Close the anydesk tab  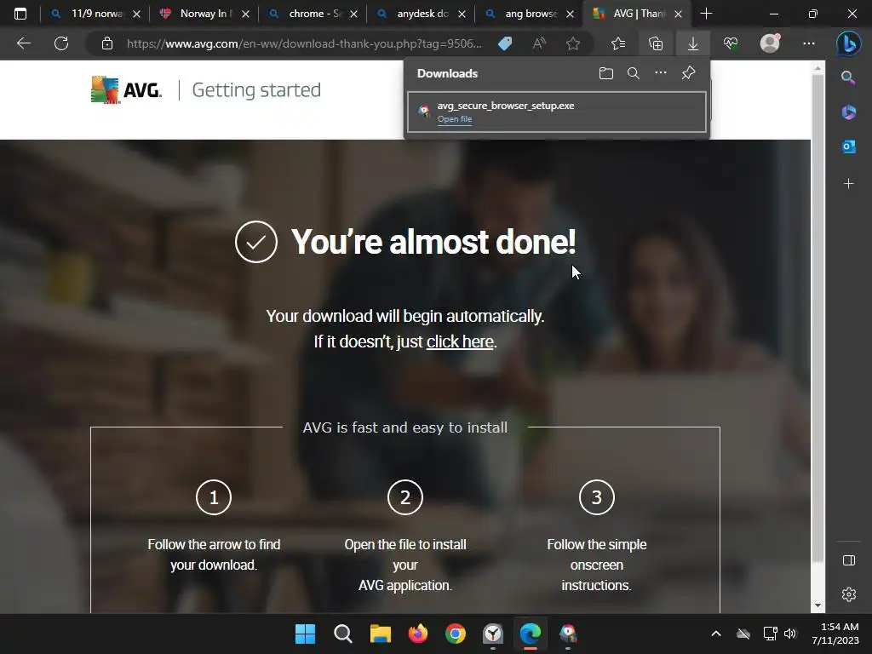(462, 14)
